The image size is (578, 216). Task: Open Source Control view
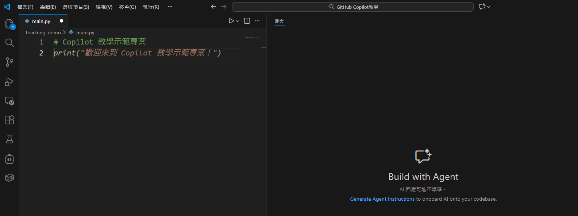click(x=9, y=62)
